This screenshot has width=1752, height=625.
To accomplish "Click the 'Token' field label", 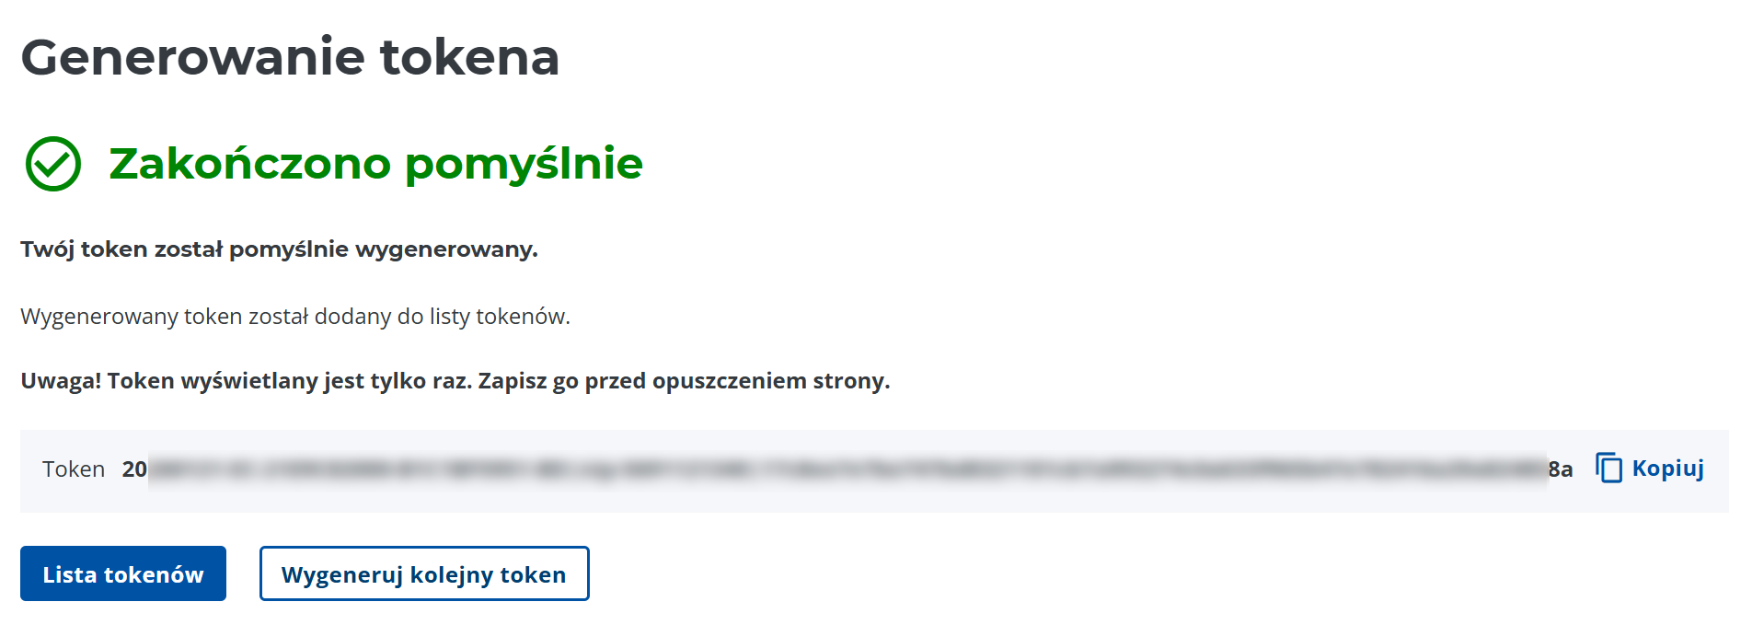I will pos(74,469).
